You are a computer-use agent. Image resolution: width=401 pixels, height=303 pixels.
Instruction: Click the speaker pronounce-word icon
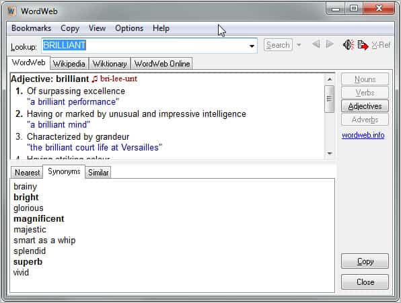click(x=349, y=45)
